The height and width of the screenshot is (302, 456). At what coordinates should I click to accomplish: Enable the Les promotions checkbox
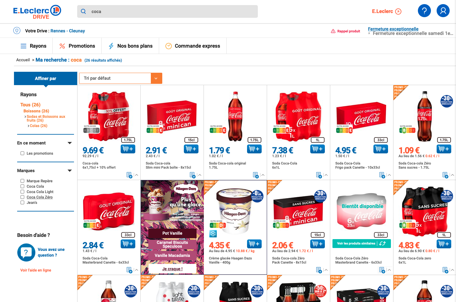coord(22,153)
